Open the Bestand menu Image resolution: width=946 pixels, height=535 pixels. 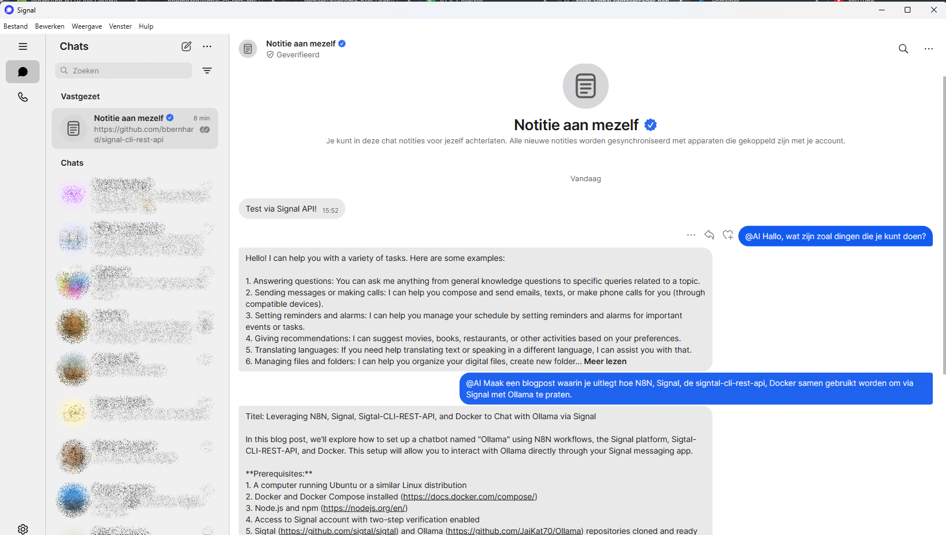click(x=15, y=26)
